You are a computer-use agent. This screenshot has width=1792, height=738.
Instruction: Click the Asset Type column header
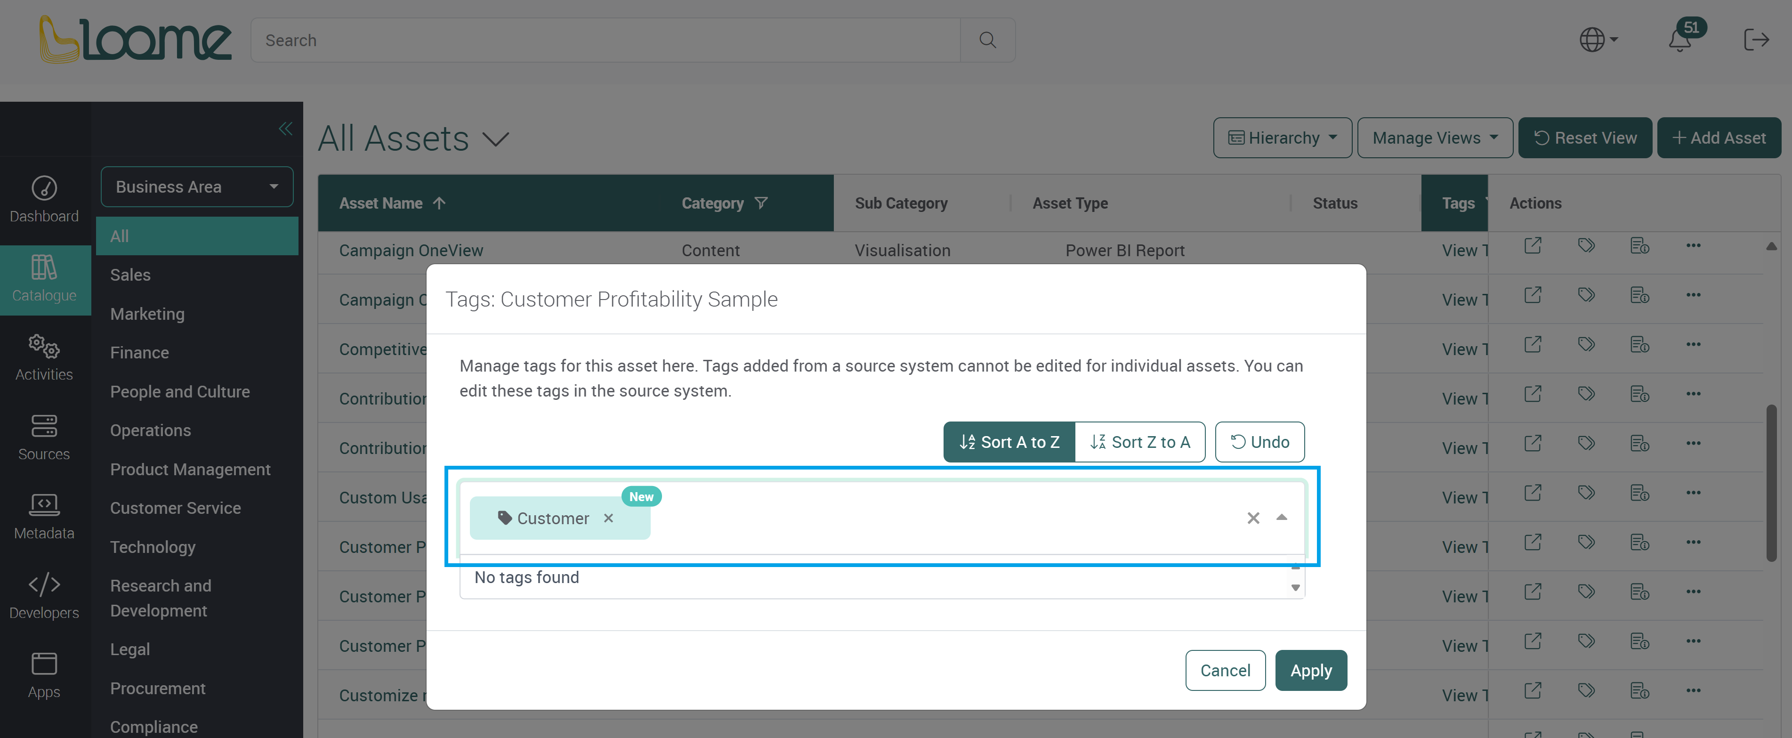[x=1070, y=203]
